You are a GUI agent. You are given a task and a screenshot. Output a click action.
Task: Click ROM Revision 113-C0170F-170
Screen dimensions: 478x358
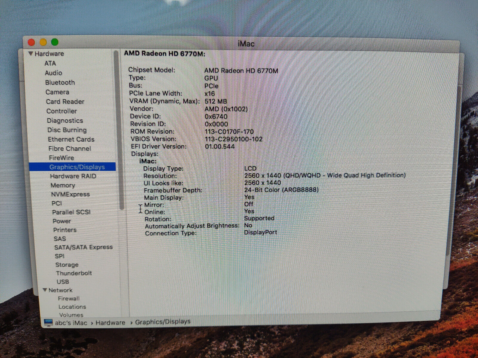coord(229,132)
